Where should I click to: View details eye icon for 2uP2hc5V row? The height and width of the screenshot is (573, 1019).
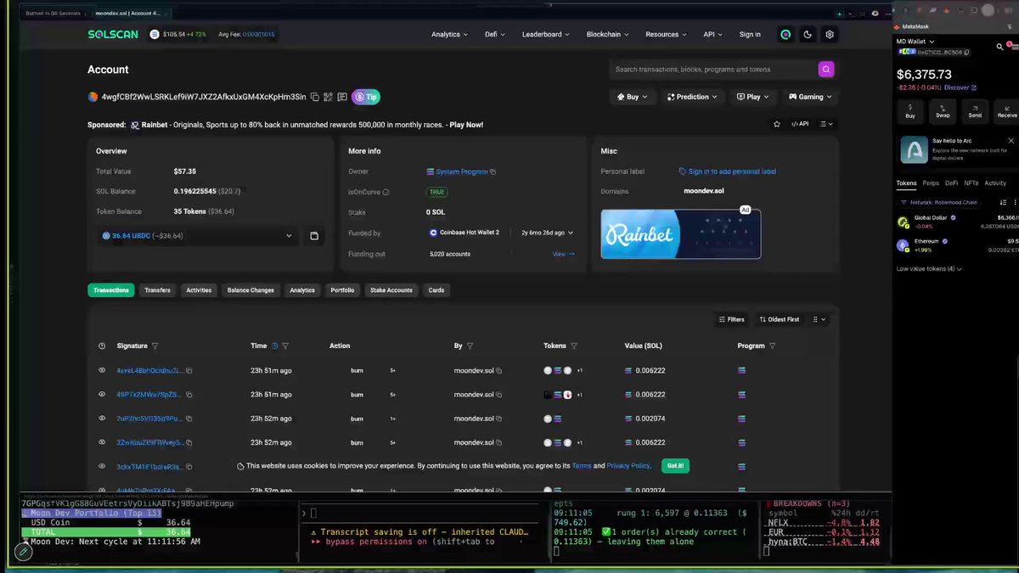[102, 419]
